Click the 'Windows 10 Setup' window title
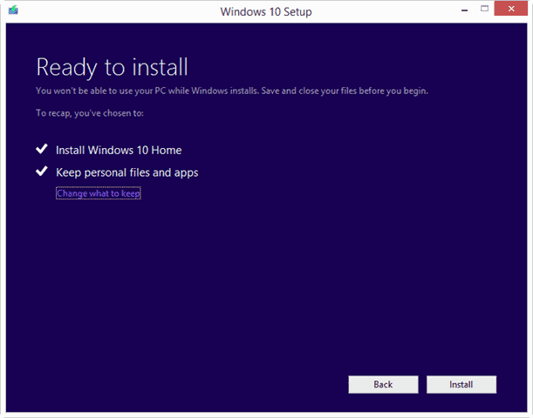The image size is (533, 418). 266,12
